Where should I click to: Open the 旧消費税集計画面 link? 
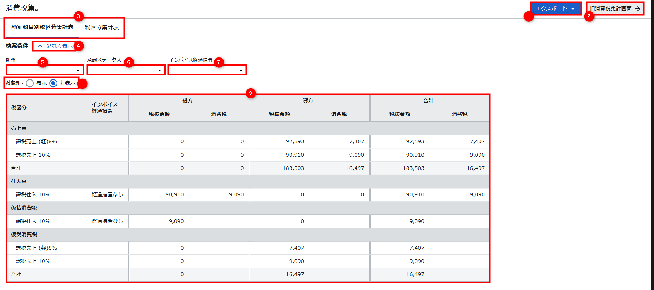click(x=611, y=8)
